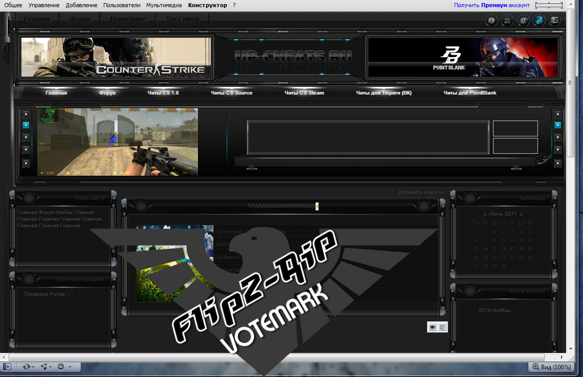Click the vertical scrollbar up arrow
Screen dimensions: 583x377
click(x=571, y=5)
